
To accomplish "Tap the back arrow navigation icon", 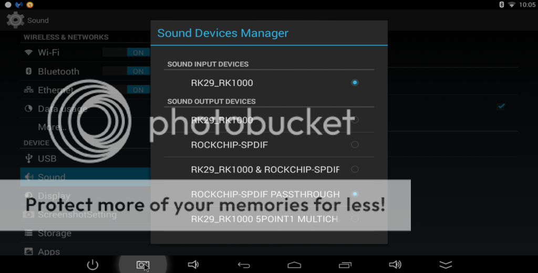I will point(244,265).
